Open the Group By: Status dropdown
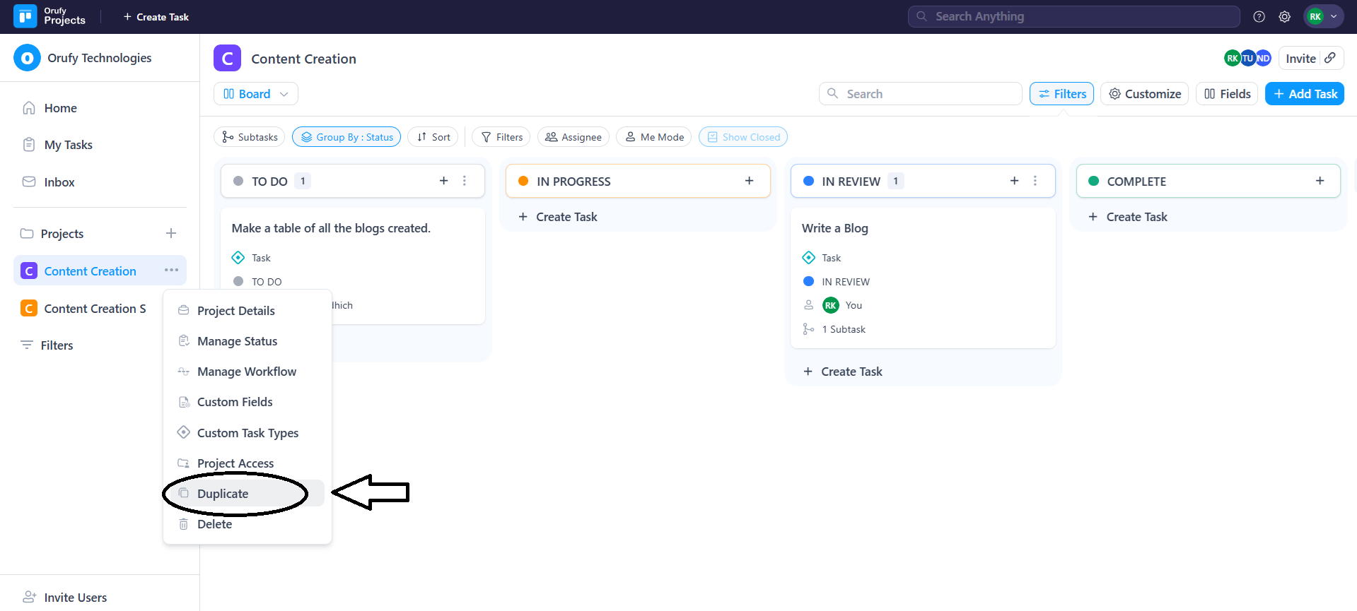1357x611 pixels. pyautogui.click(x=346, y=137)
